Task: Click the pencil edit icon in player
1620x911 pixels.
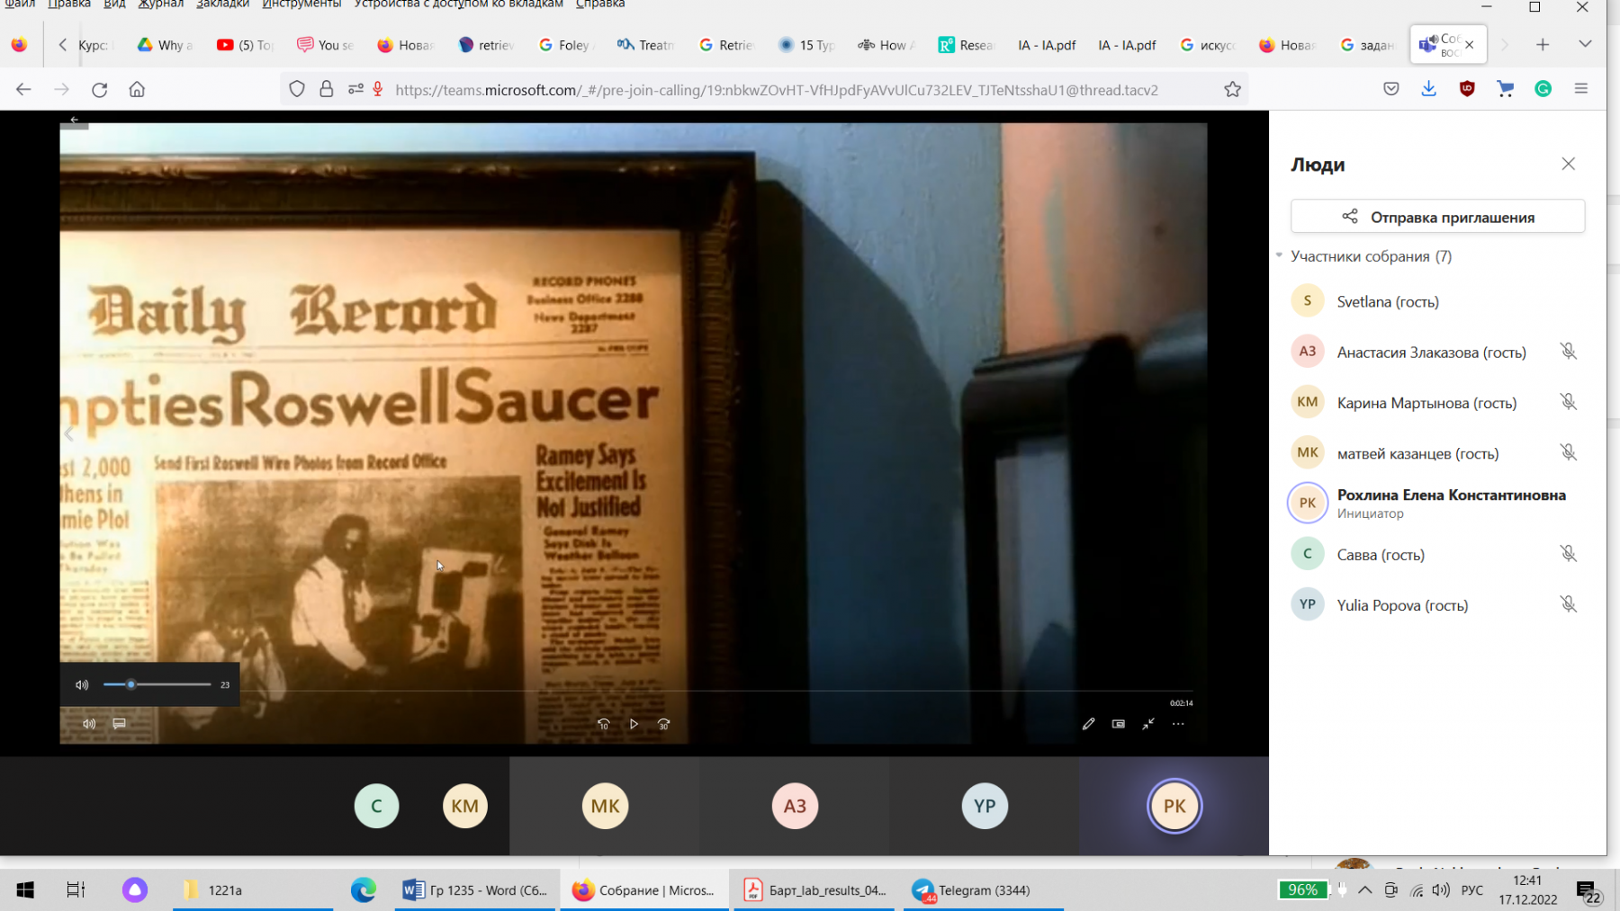Action: pos(1088,724)
